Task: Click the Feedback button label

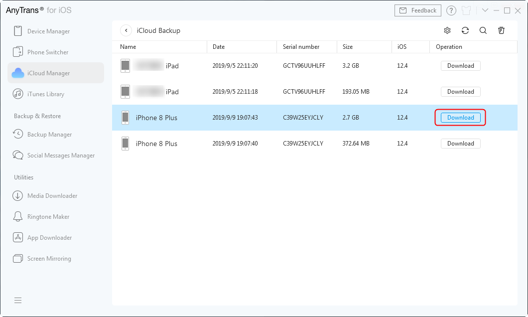Action: coord(423,10)
